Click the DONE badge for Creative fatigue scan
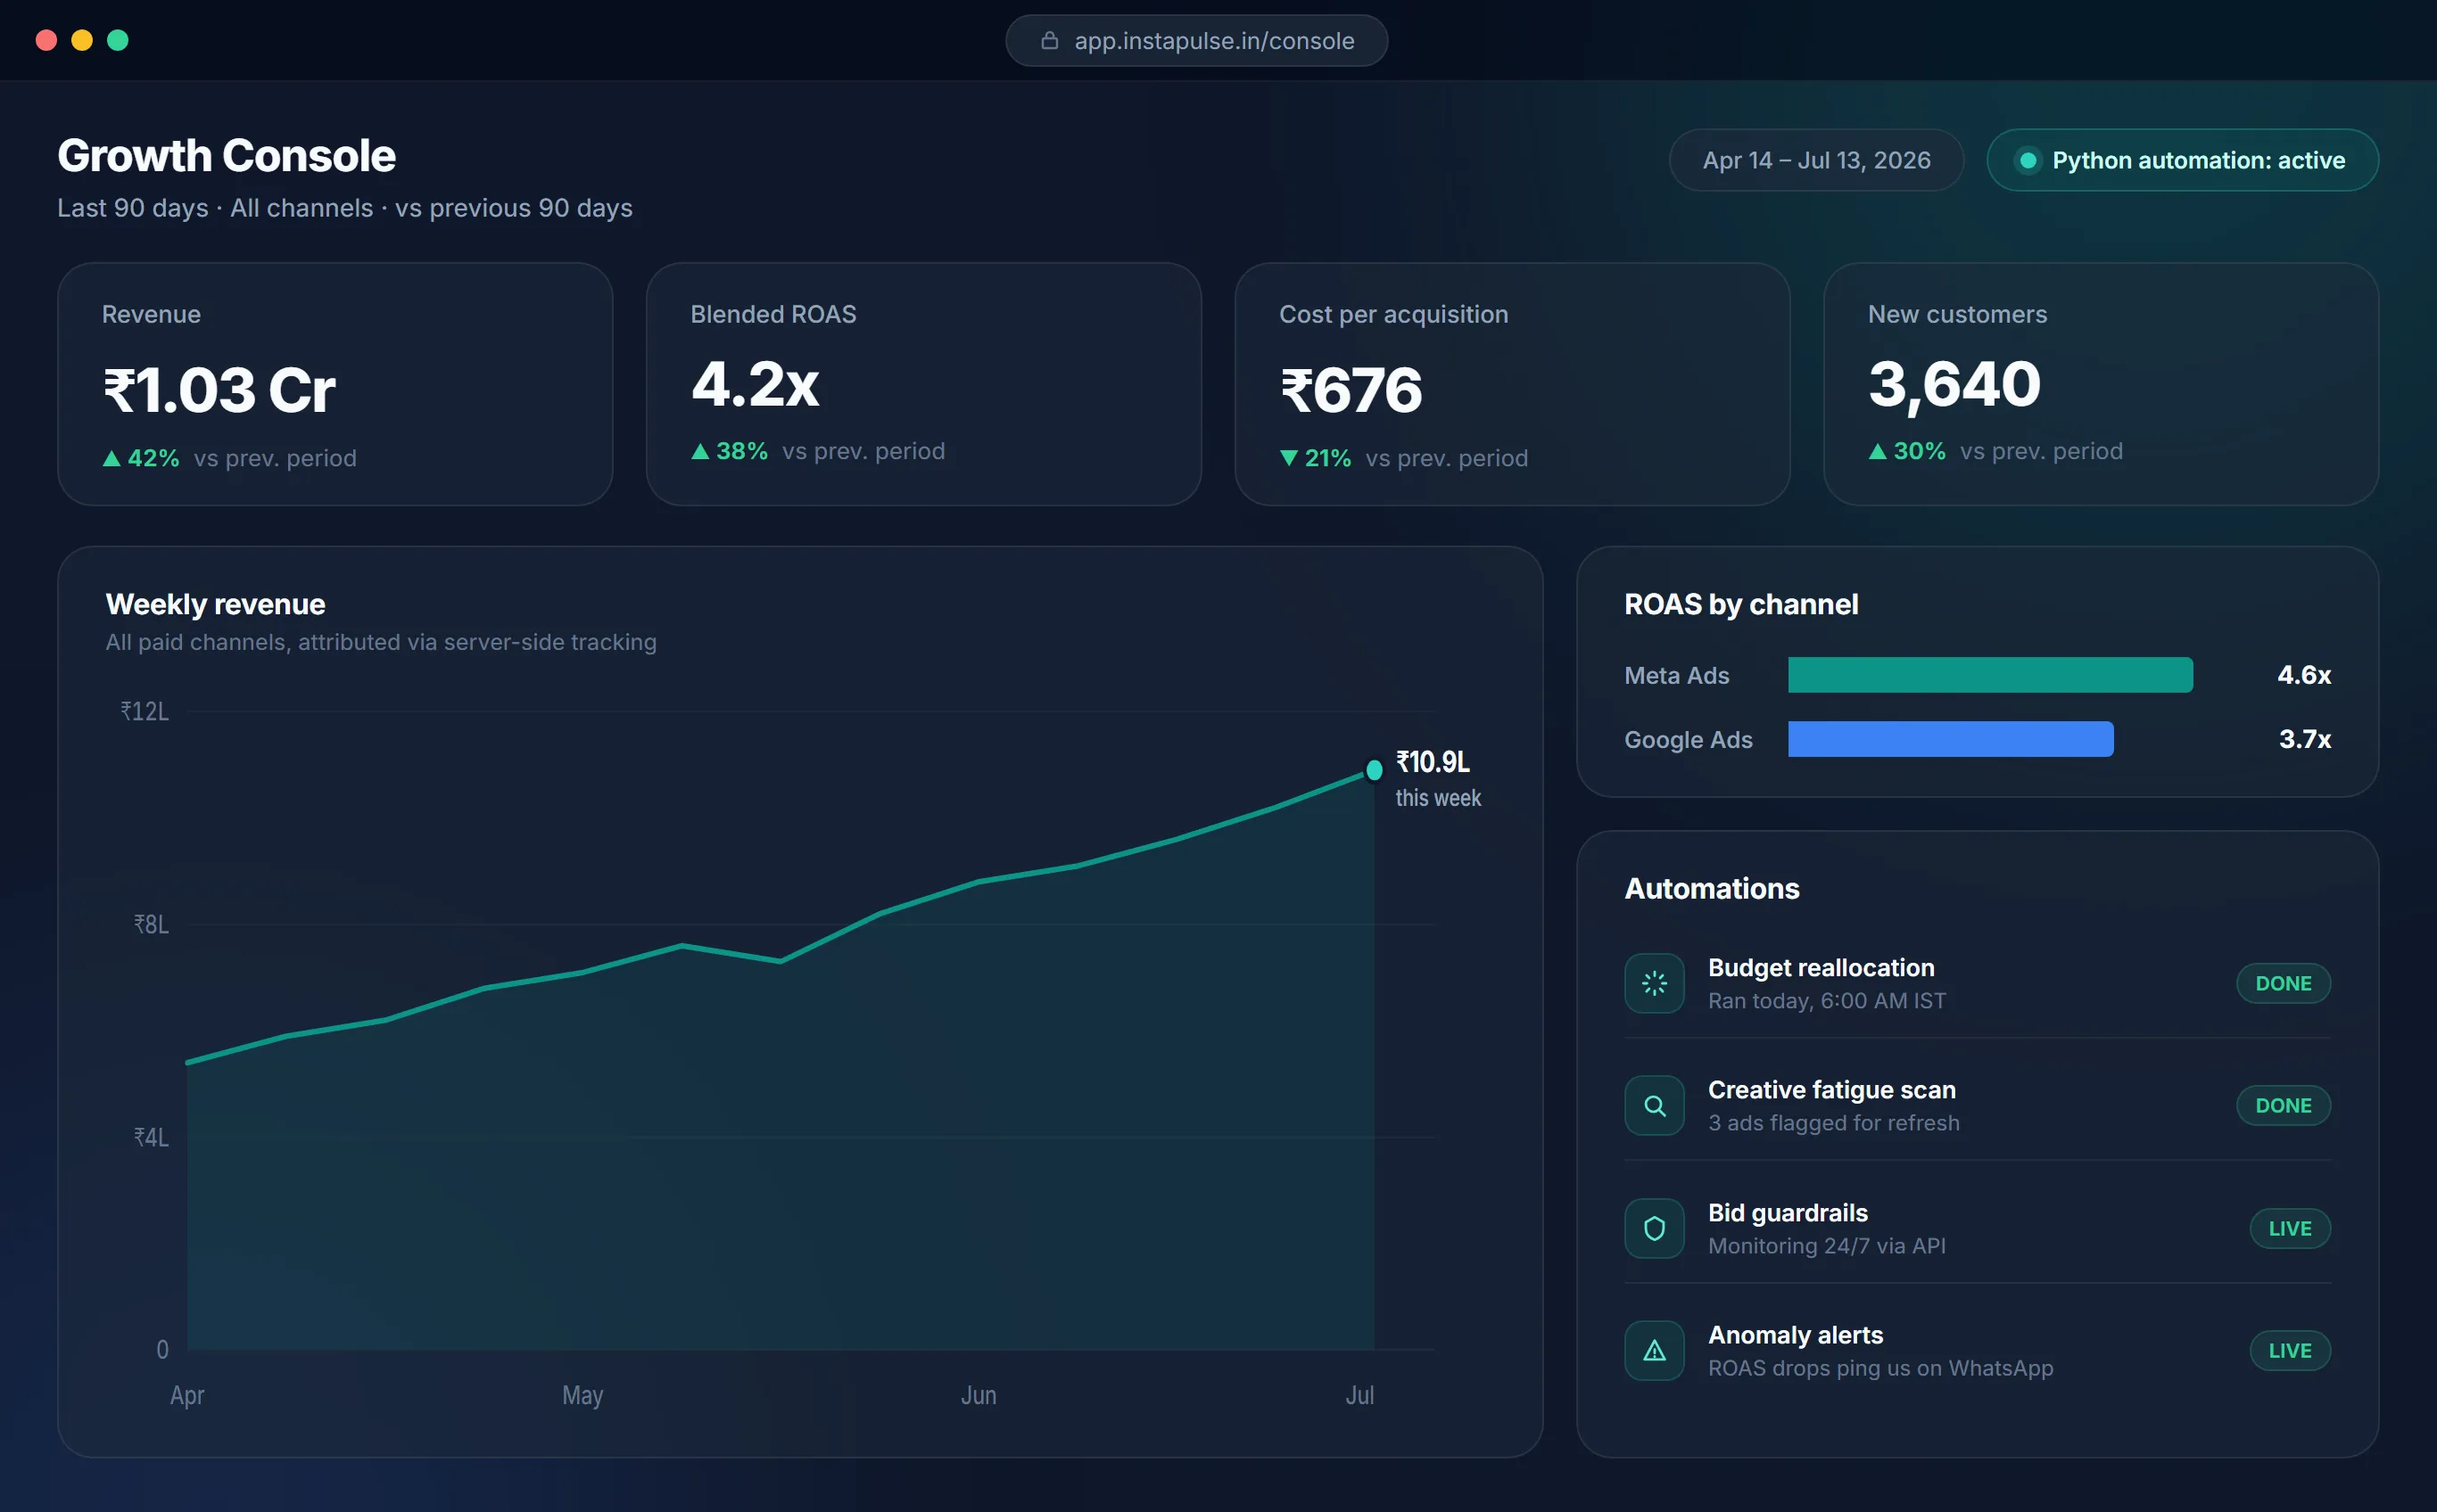Image resolution: width=2437 pixels, height=1512 pixels. (x=2283, y=1105)
